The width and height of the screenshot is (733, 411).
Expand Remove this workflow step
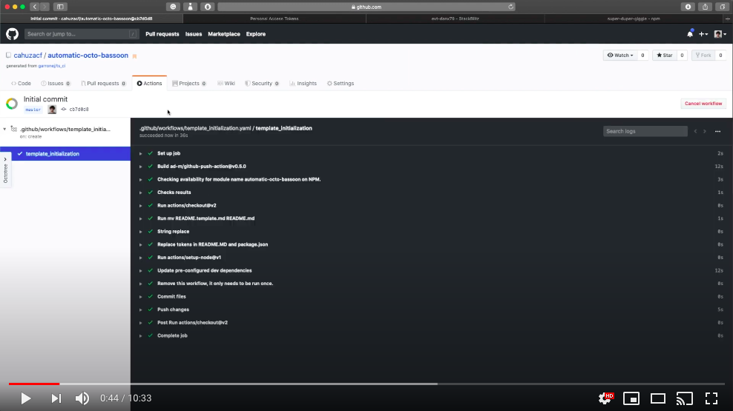(140, 284)
